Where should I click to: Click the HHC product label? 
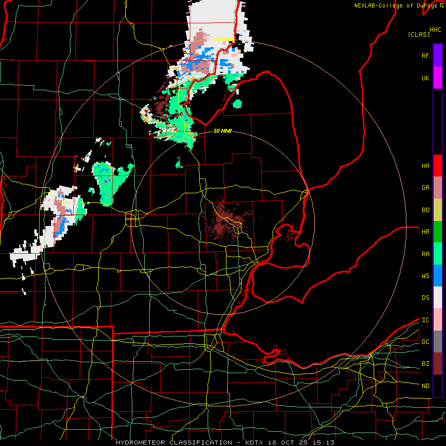pyautogui.click(x=436, y=29)
